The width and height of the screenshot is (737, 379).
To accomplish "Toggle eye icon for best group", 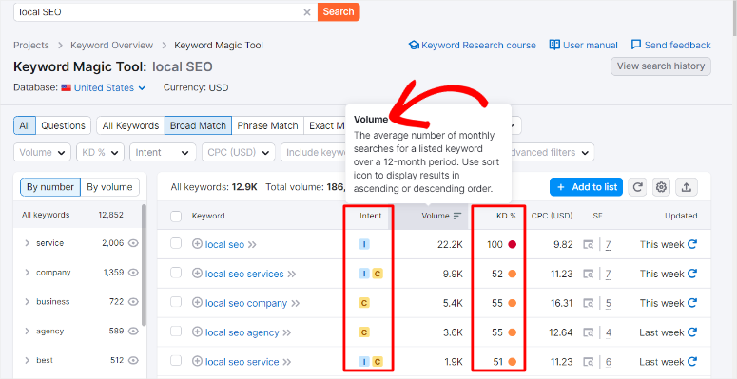I will click(x=133, y=360).
